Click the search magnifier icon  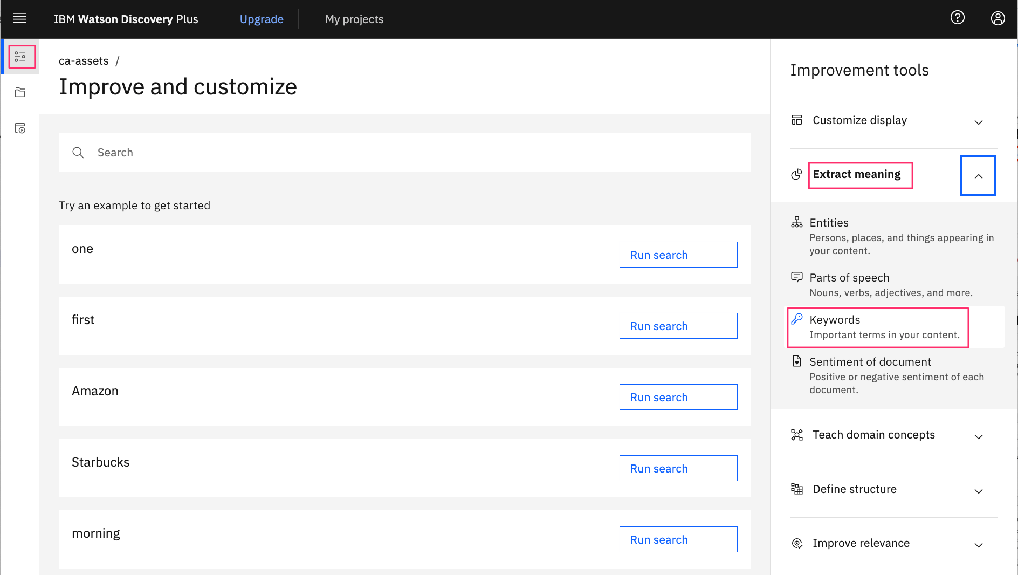coord(78,153)
